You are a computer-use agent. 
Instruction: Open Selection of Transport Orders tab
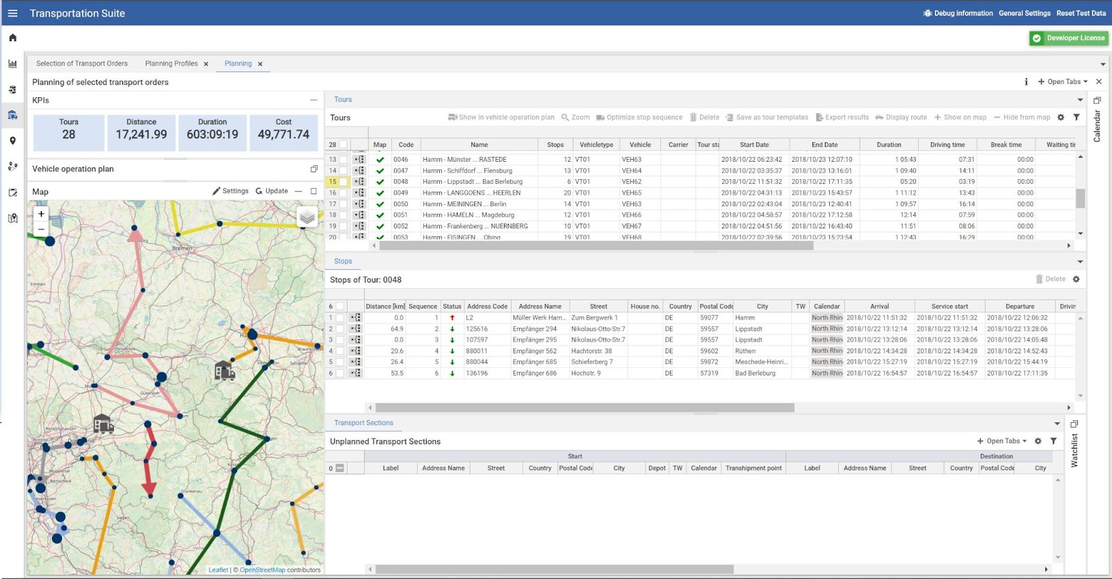tap(82, 64)
